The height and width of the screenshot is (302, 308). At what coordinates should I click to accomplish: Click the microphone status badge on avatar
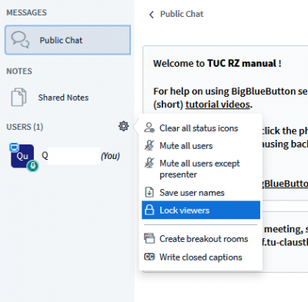pyautogui.click(x=32, y=166)
